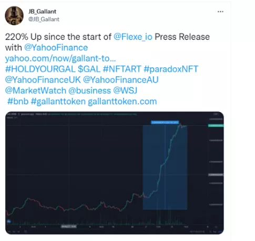Screen dimensions: 255x241
Task: Open the @WSJ mention
Action: (x=125, y=91)
